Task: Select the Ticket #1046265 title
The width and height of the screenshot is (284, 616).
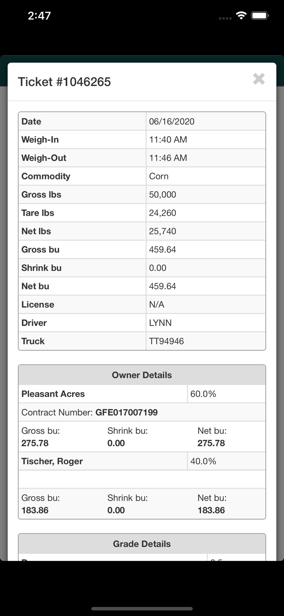Action: [x=64, y=82]
